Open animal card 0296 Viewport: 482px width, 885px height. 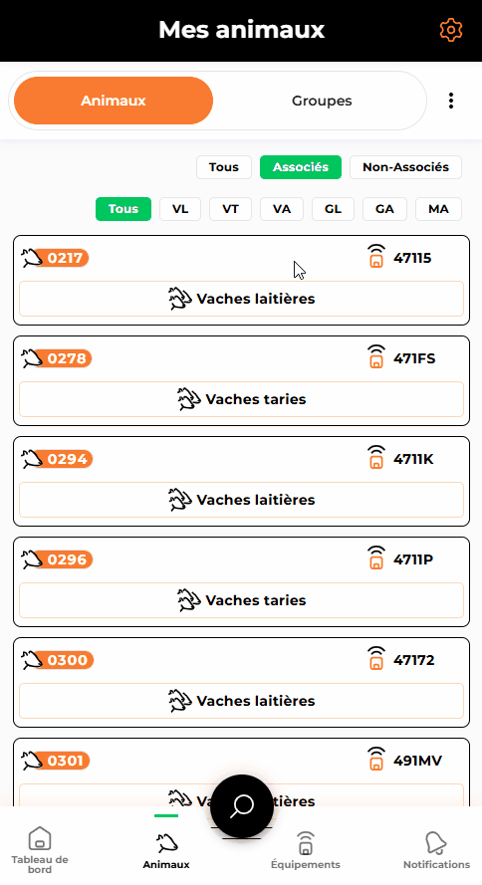click(x=242, y=582)
